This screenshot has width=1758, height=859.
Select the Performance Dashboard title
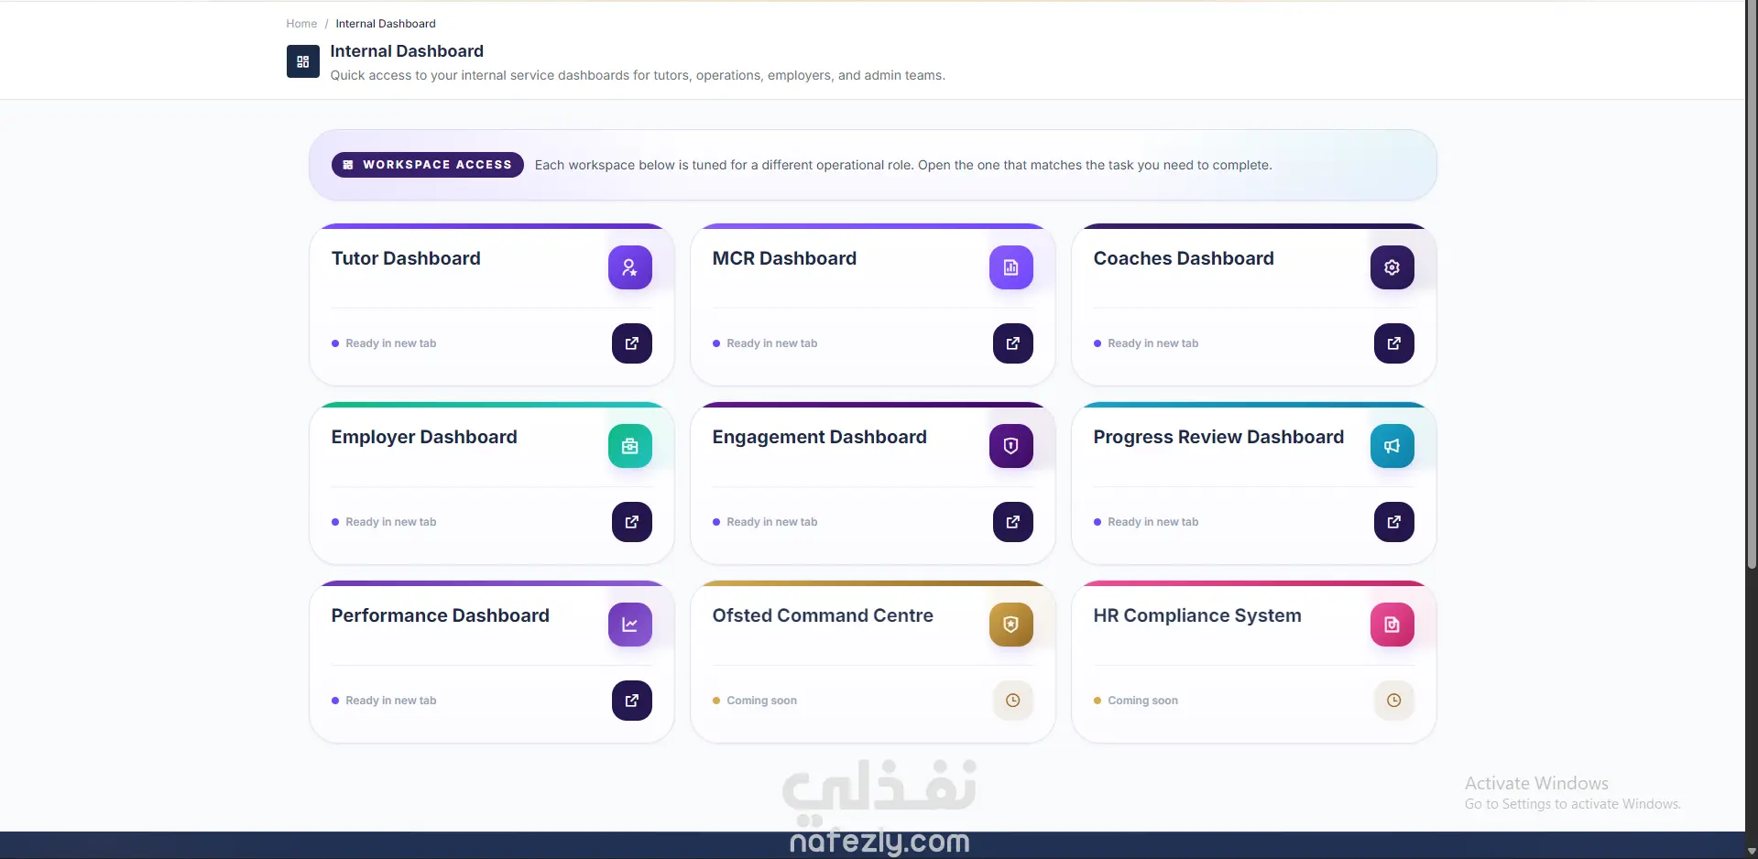click(x=441, y=615)
